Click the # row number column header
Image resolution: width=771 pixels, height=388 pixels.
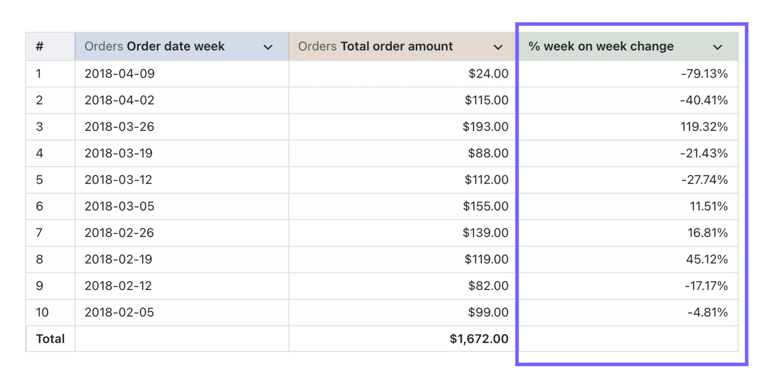pos(40,47)
